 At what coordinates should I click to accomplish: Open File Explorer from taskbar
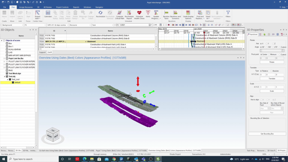92,159
